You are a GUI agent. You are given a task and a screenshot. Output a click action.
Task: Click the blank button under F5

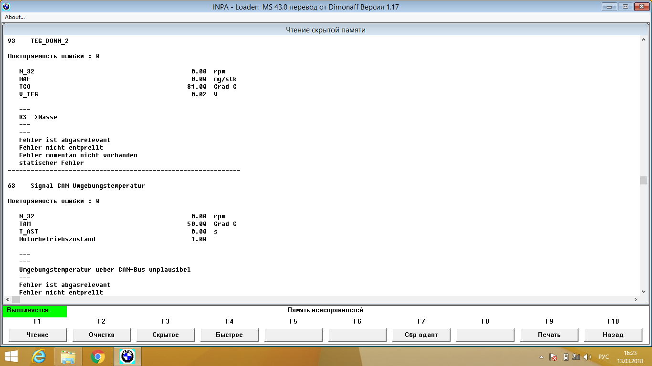coord(294,335)
